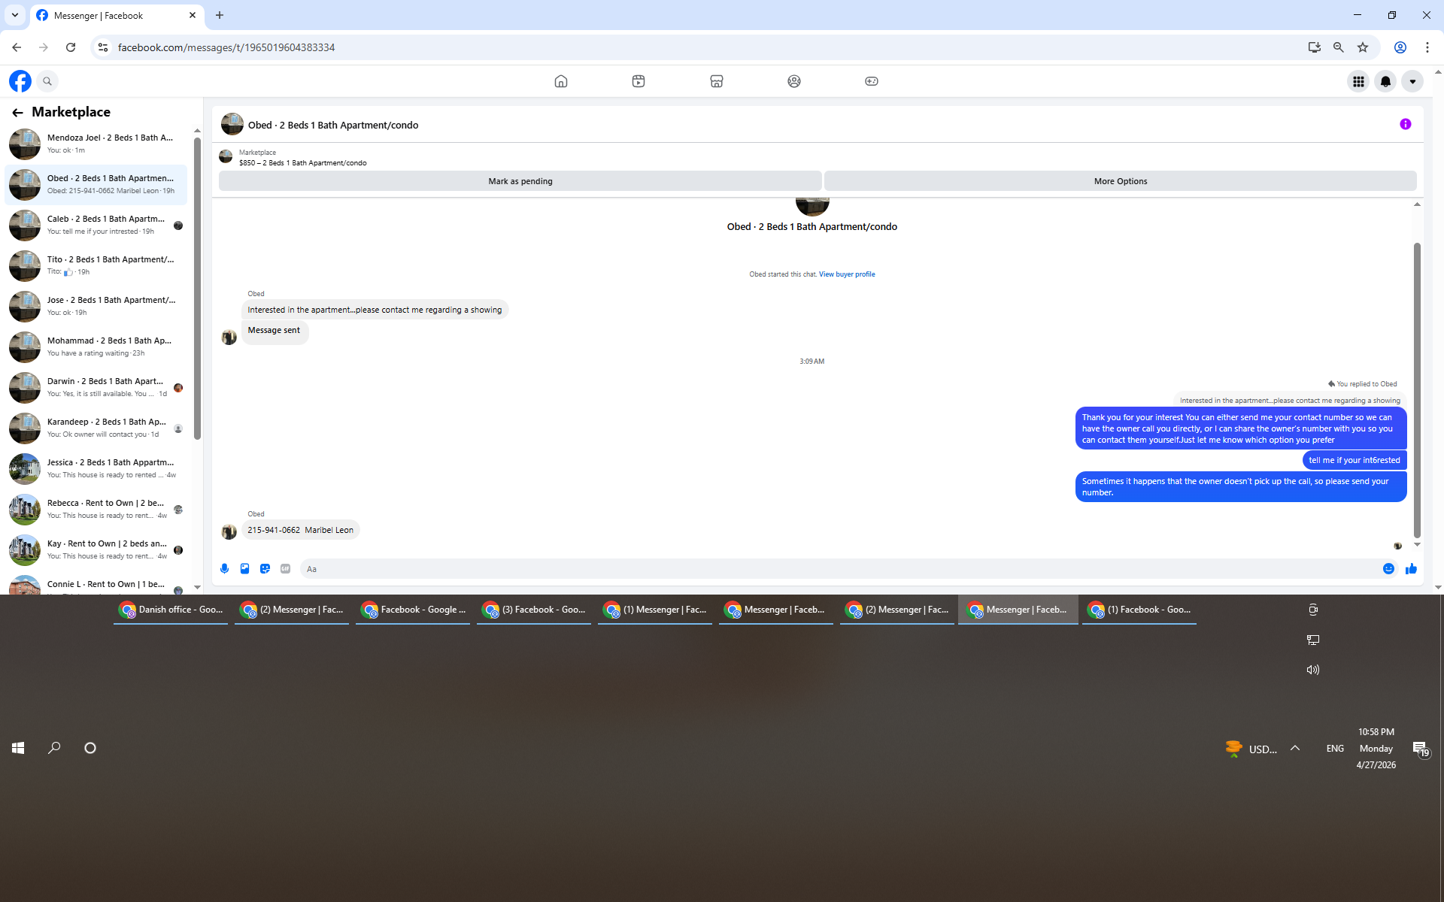Click the $850 Marketplace listing link

[x=303, y=163]
